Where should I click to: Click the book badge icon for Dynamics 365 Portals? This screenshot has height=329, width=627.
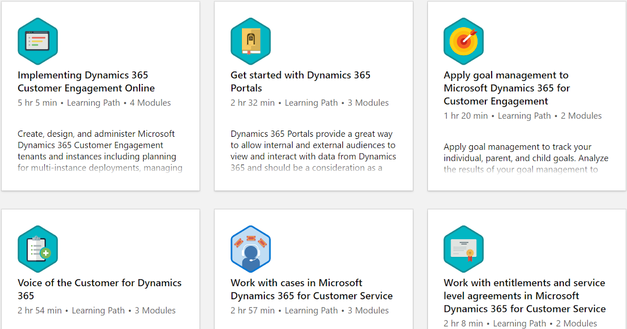[251, 41]
